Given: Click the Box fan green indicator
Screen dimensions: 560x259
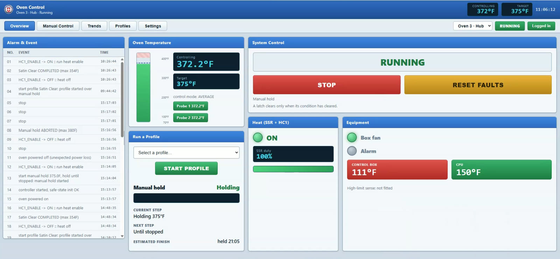Looking at the screenshot, I should [x=352, y=138].
